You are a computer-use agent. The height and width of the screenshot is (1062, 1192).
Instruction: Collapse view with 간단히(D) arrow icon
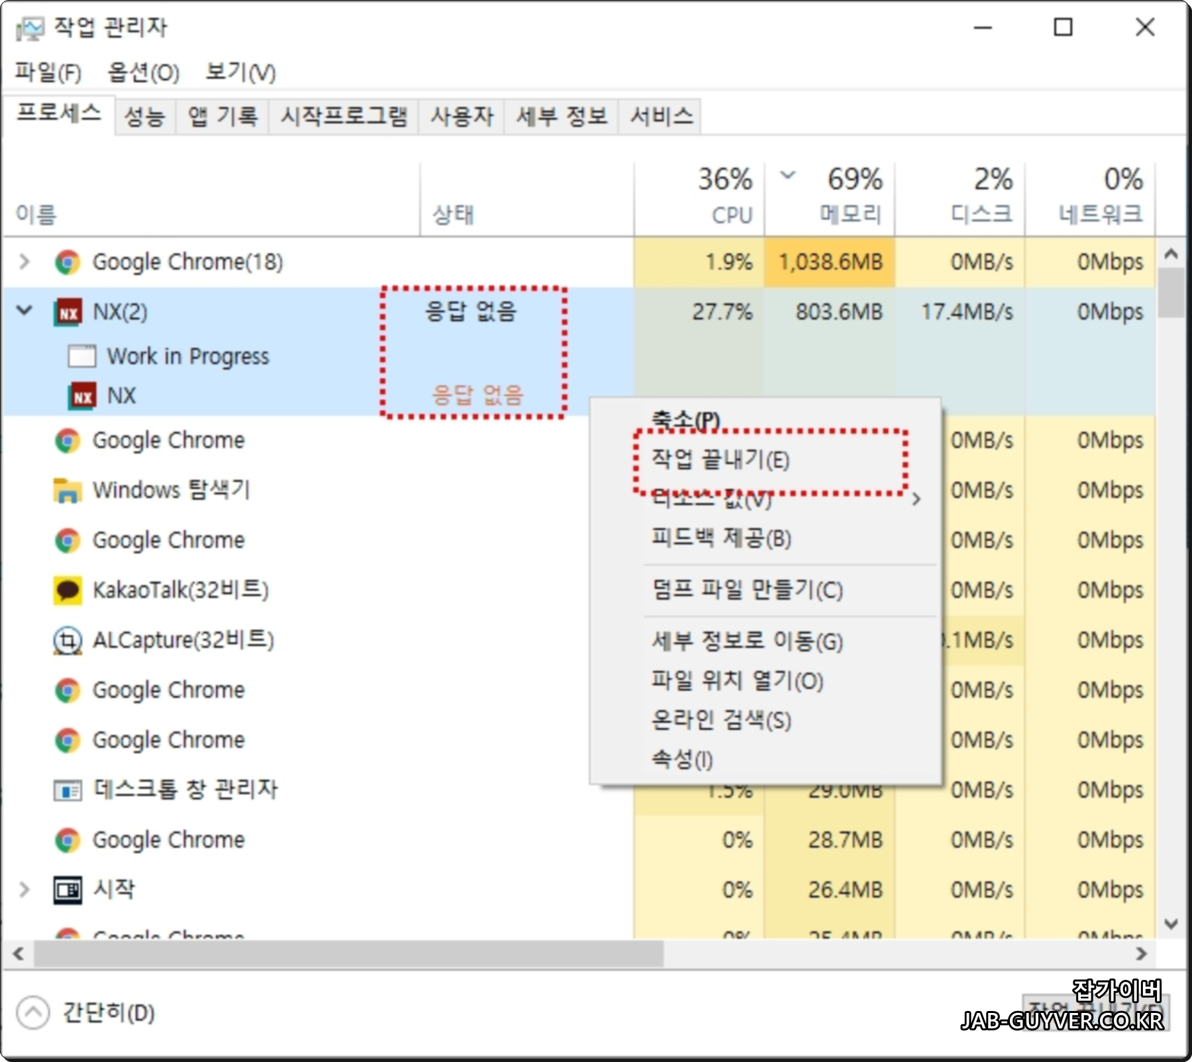(32, 1012)
